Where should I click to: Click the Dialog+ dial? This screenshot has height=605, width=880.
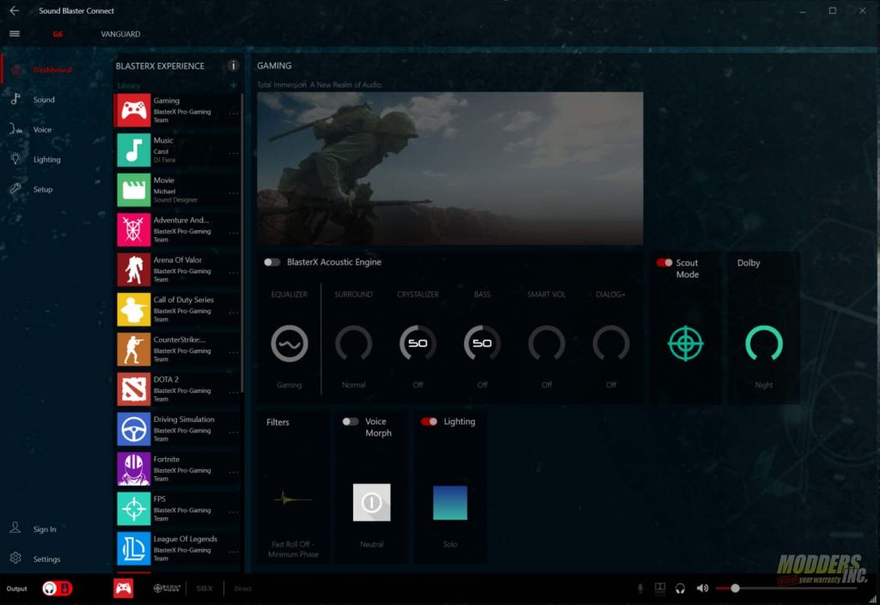click(x=611, y=344)
